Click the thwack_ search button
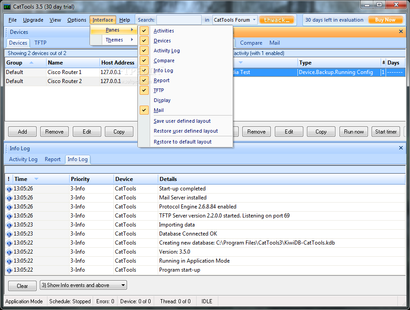 coord(277,20)
